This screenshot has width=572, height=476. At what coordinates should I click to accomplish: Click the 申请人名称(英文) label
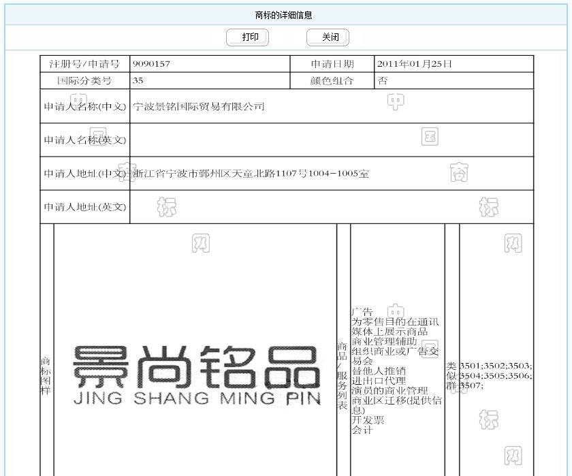[84, 140]
